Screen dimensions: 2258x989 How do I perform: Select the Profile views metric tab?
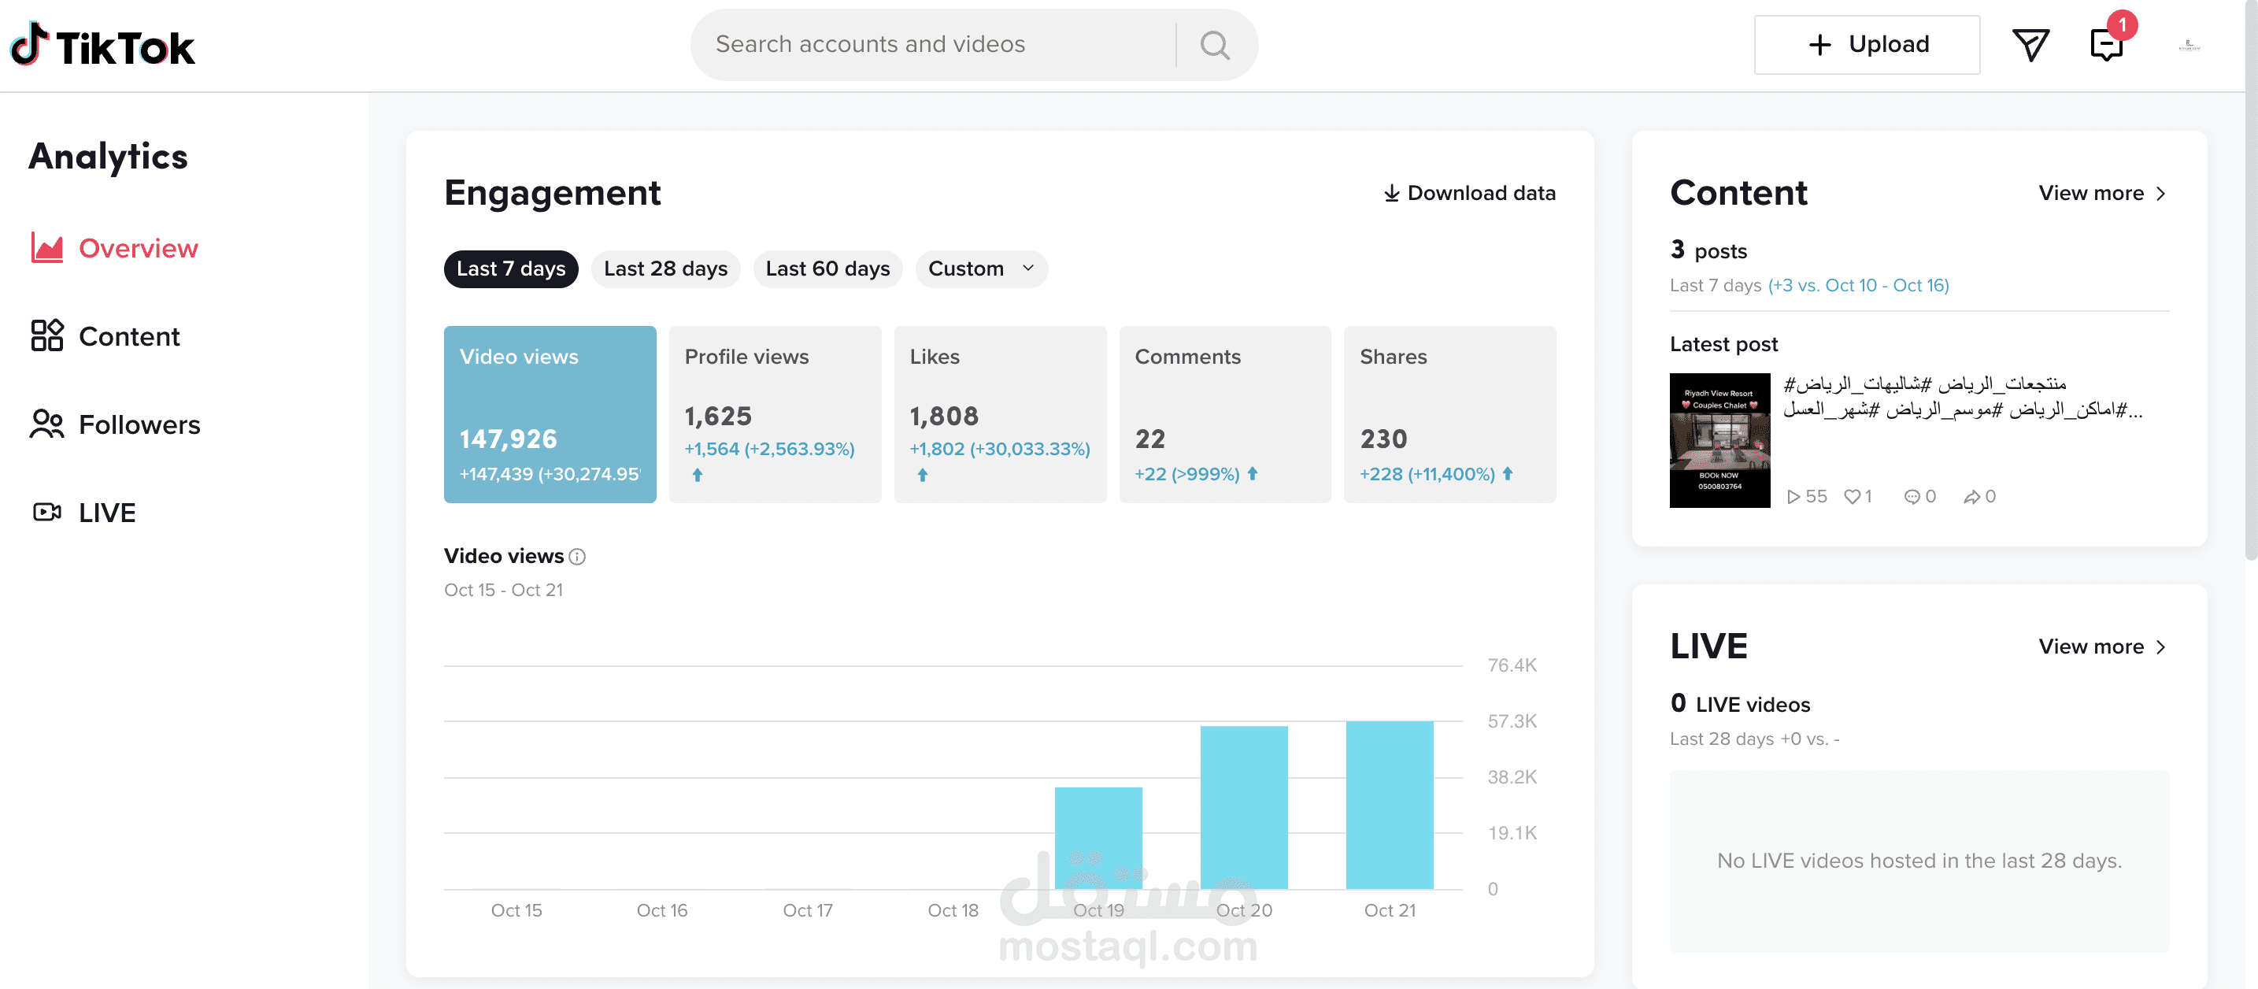pos(774,414)
